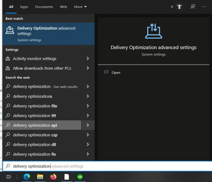The height and width of the screenshot is (182, 212).
Task: Expand arrow beside delivery optimization file
Action: (x=88, y=106)
